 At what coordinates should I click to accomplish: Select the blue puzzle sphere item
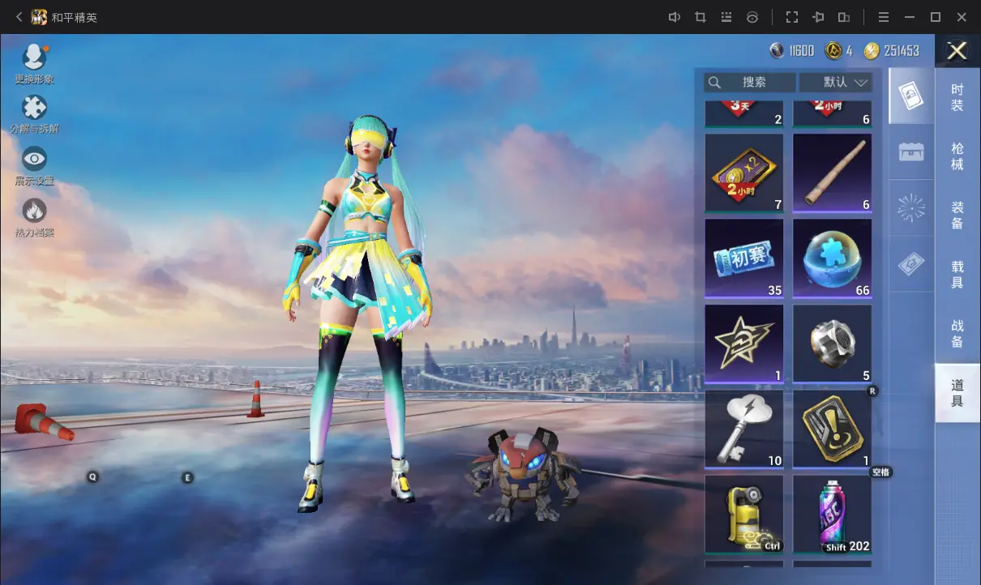(832, 258)
